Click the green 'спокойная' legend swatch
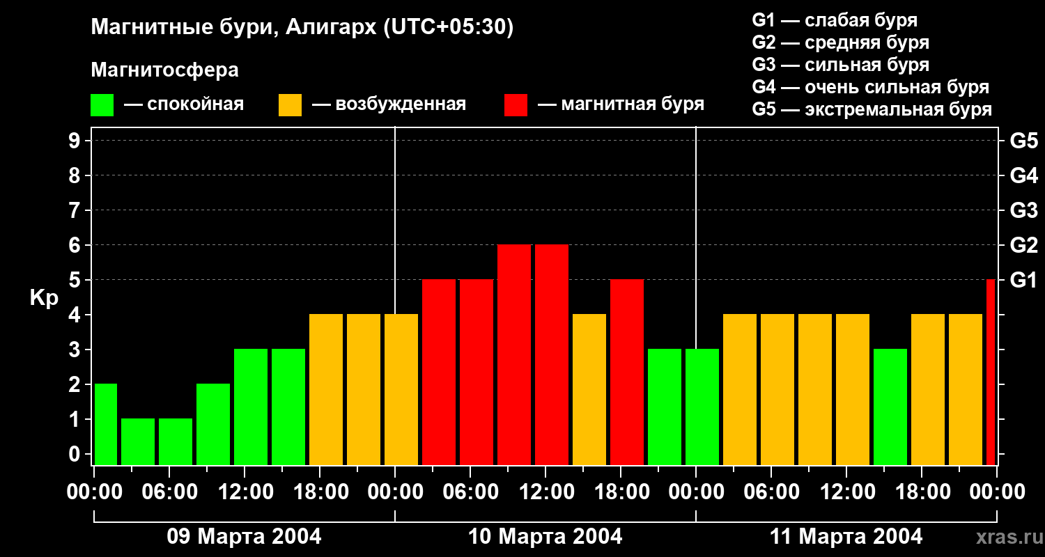The image size is (1045, 557). click(x=102, y=105)
